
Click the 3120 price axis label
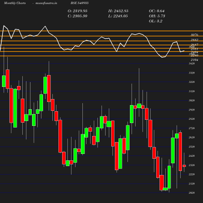click(192, 91)
